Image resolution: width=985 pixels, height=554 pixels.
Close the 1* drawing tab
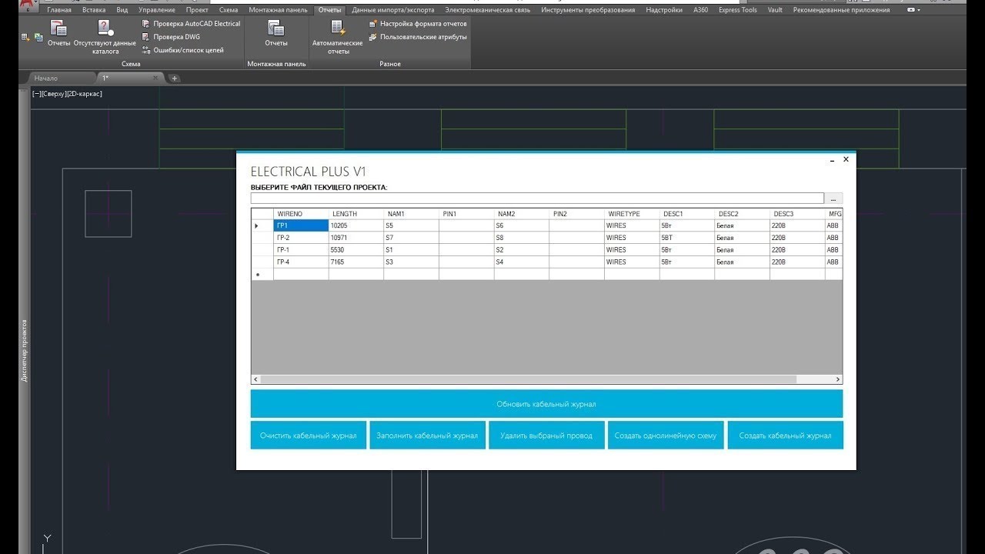point(155,78)
